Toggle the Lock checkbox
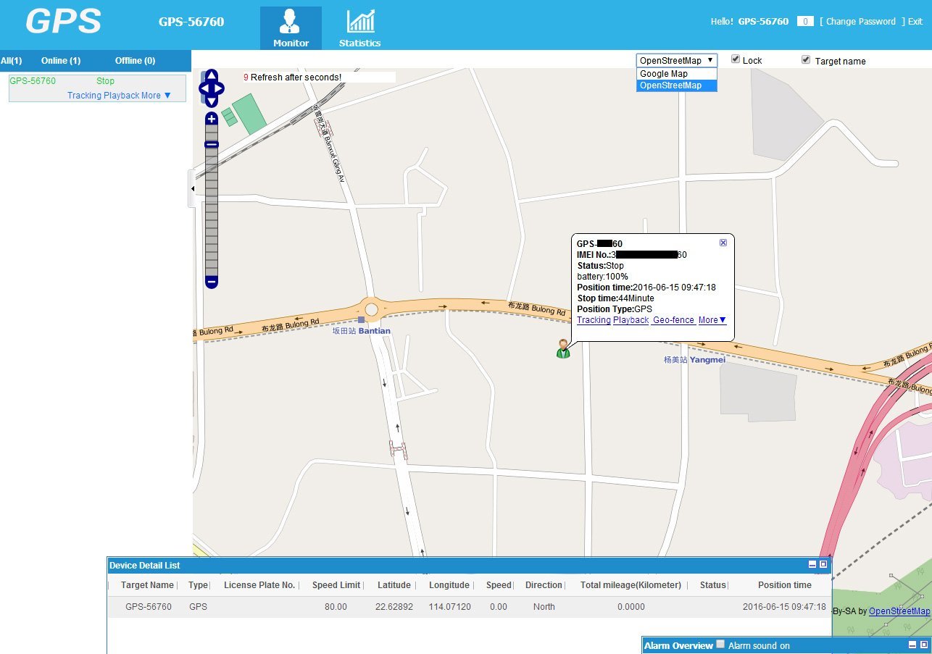This screenshot has width=932, height=654. (x=736, y=59)
